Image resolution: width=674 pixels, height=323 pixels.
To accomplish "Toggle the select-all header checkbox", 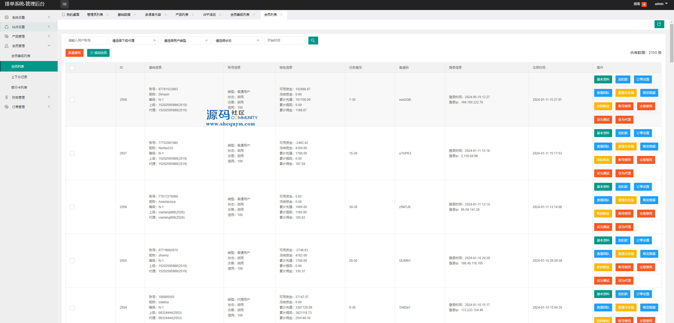I will click(72, 68).
